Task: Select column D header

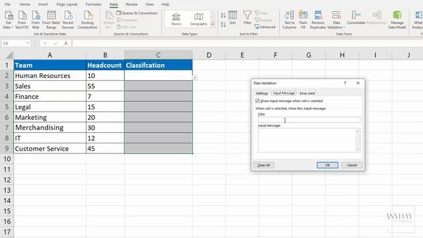Action: 209,55
